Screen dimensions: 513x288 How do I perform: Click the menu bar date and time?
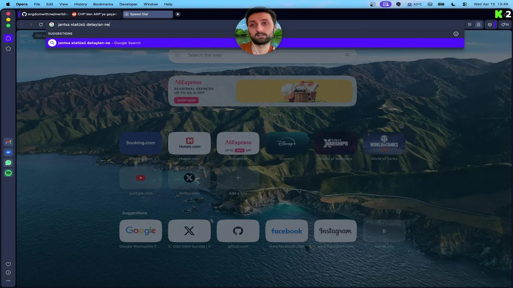(491, 4)
